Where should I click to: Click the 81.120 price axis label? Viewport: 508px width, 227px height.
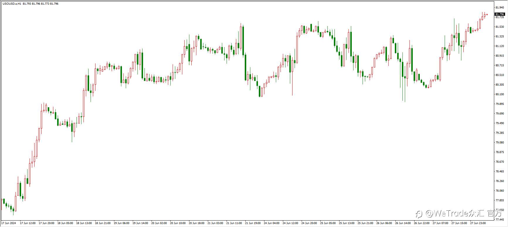499,46
